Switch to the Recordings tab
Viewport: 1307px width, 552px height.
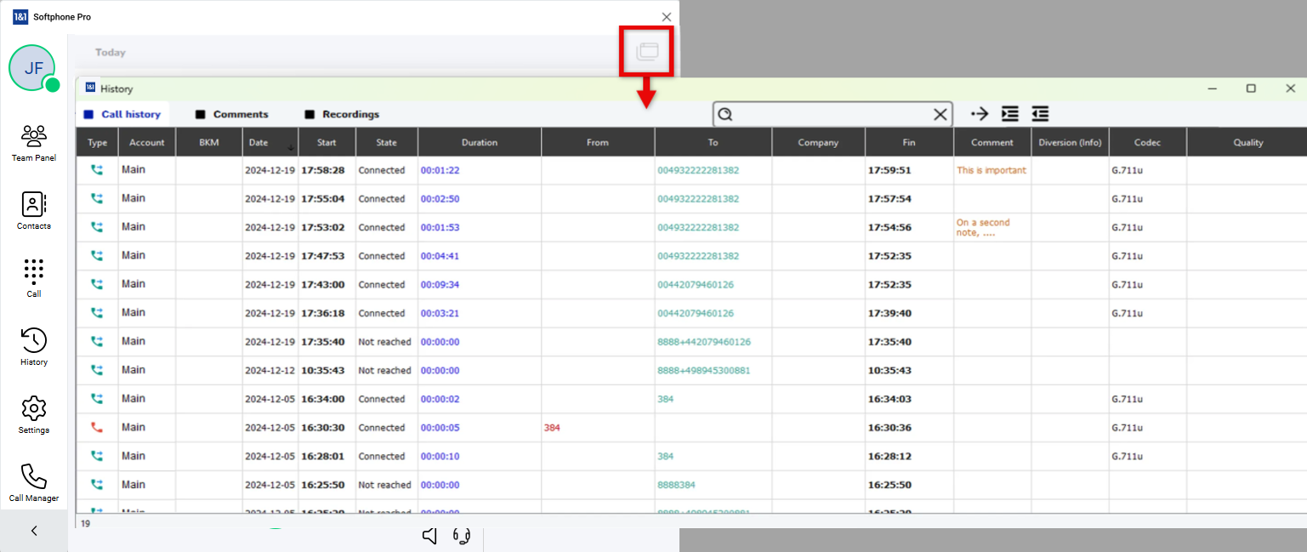pos(342,115)
